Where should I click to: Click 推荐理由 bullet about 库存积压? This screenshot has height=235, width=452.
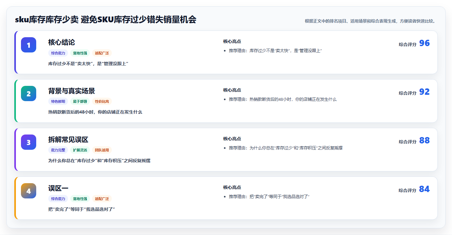(286, 148)
